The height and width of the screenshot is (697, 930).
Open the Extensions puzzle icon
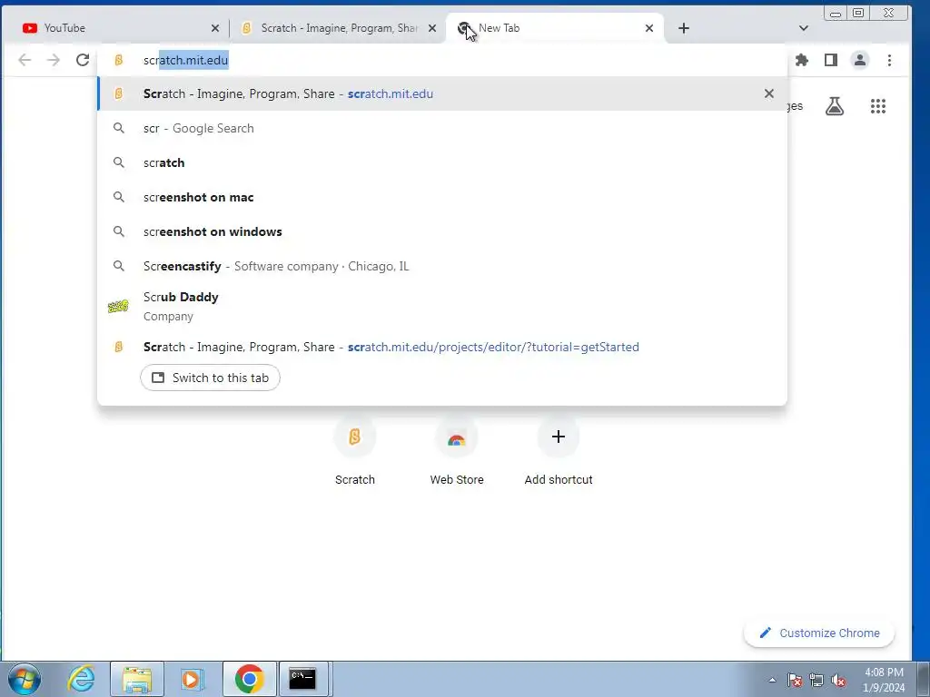802,60
